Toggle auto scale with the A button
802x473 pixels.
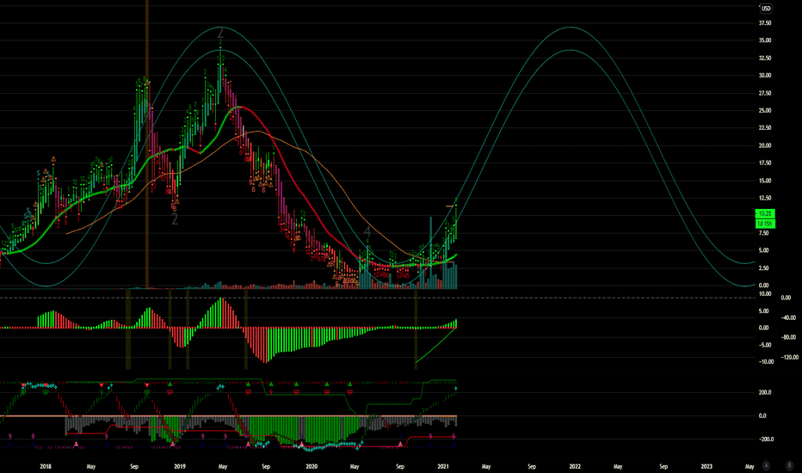pos(766,465)
